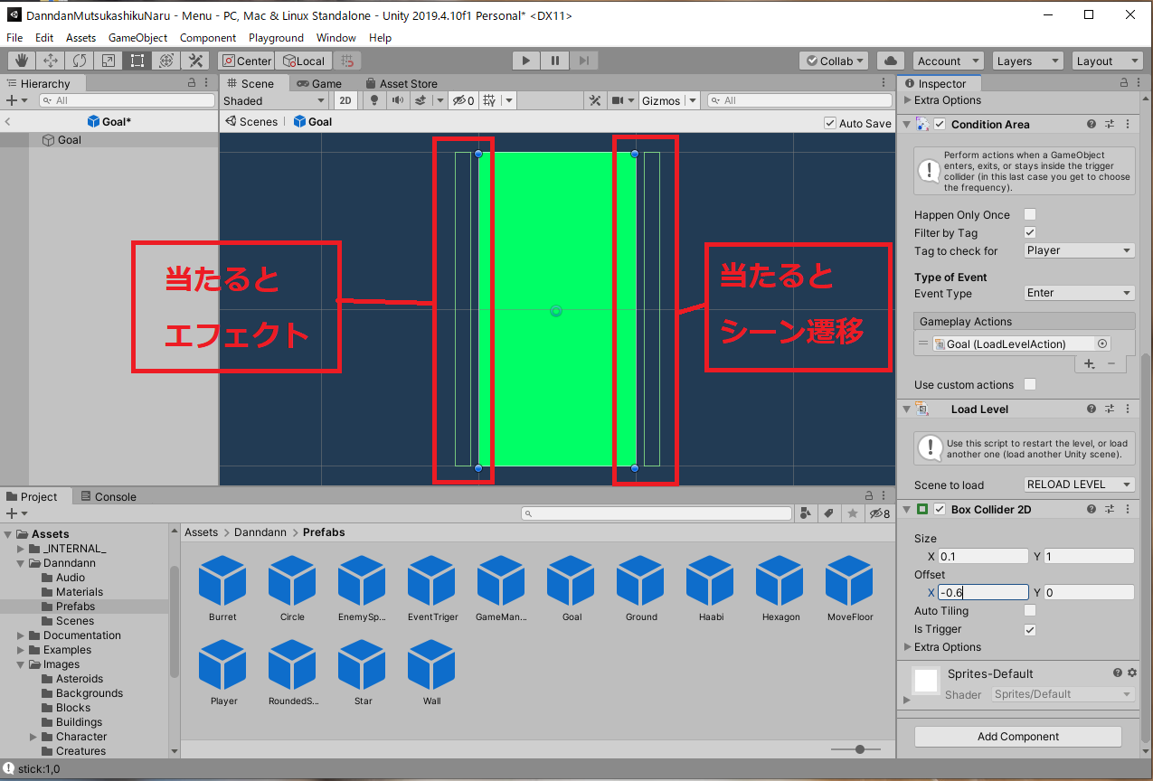Viewport: 1153px width, 781px height.
Task: Expand Box Collider Extra Options
Action: click(908, 647)
